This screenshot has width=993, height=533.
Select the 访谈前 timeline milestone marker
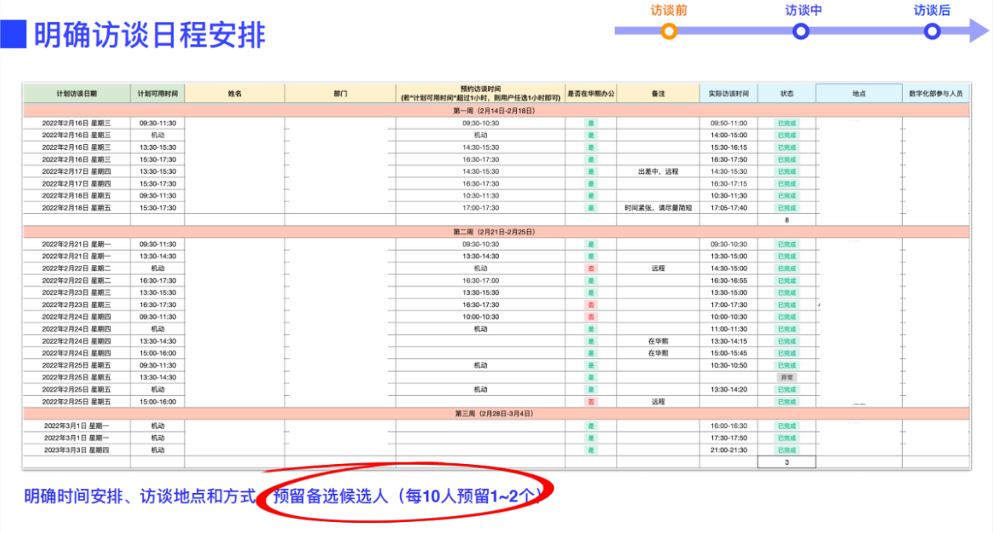(668, 31)
